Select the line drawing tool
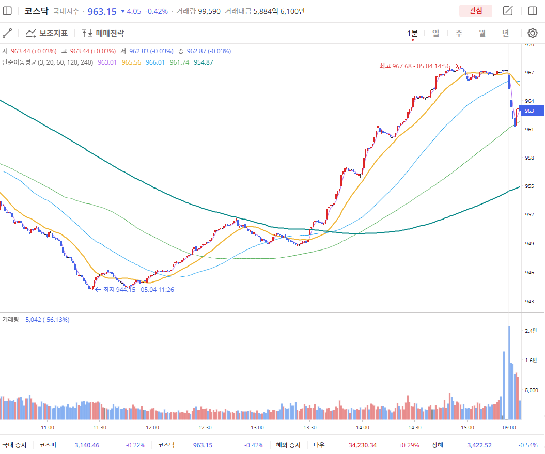The height and width of the screenshot is (454, 545). [7, 34]
